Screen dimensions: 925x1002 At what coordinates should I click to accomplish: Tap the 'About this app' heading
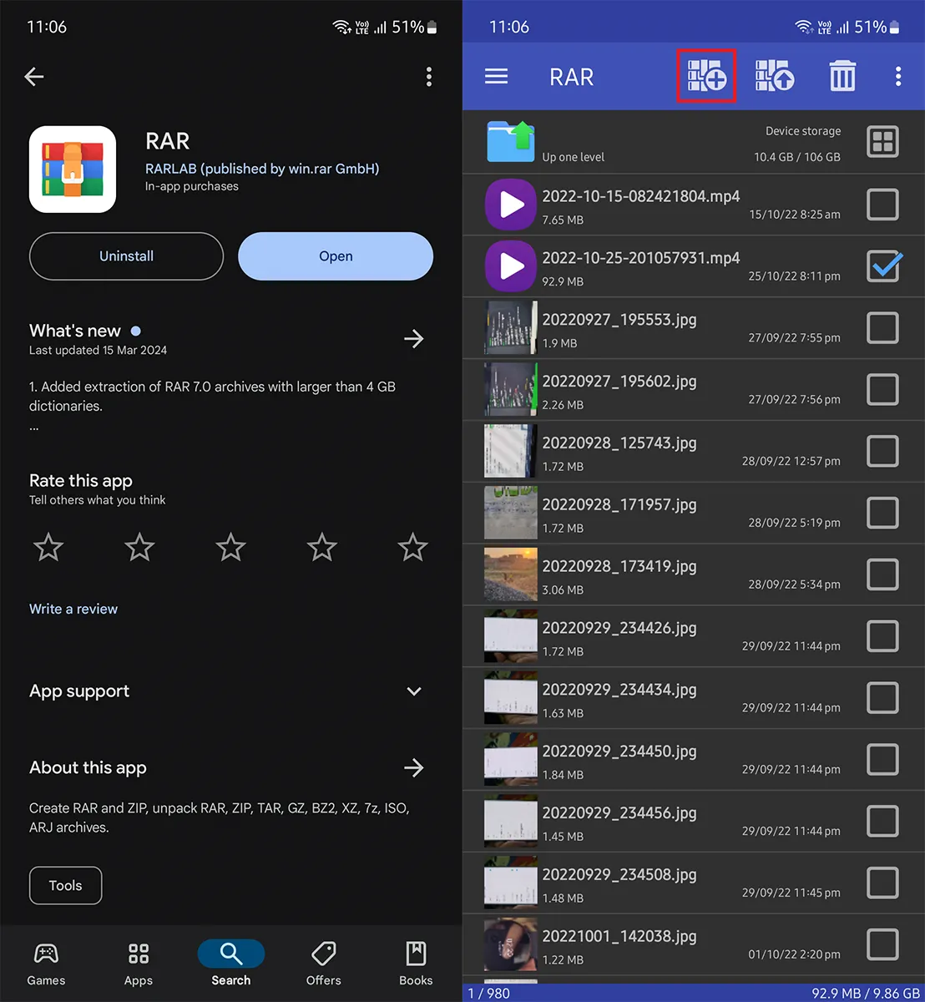pyautogui.click(x=88, y=767)
